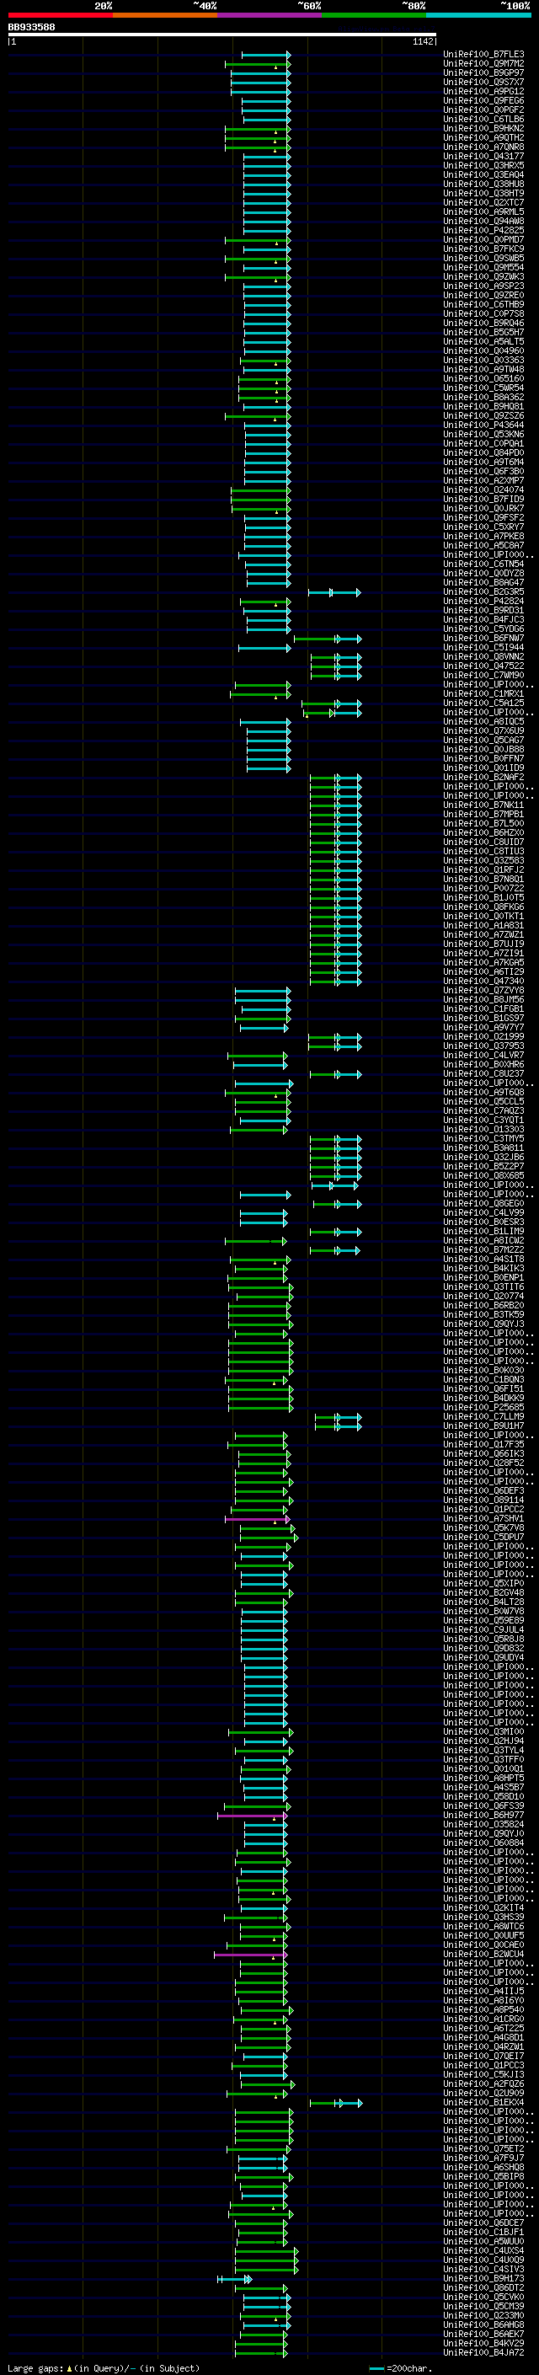Select the UniRef100_C8U237 label

483,1074
